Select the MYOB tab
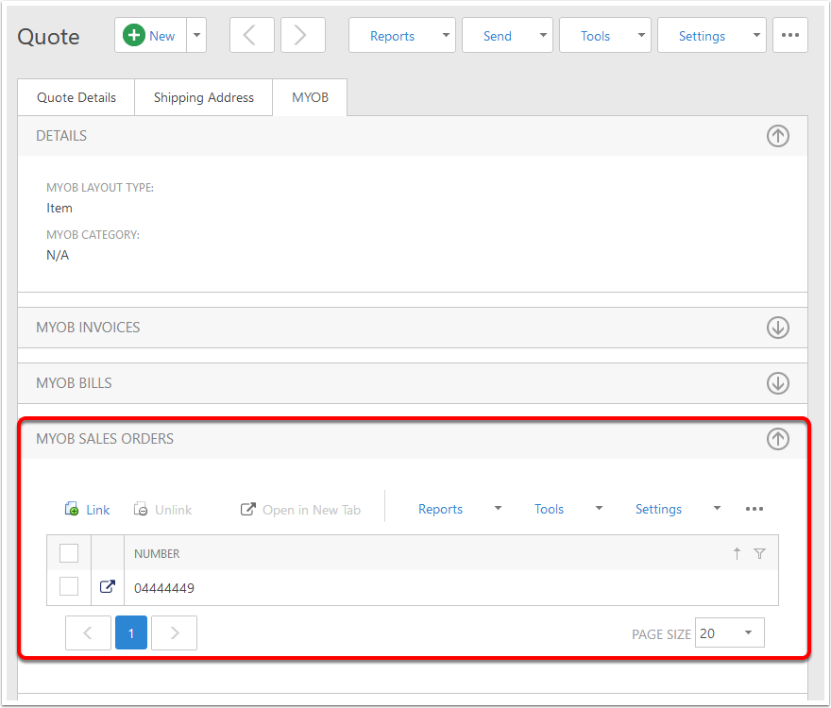The width and height of the screenshot is (831, 708). point(310,97)
